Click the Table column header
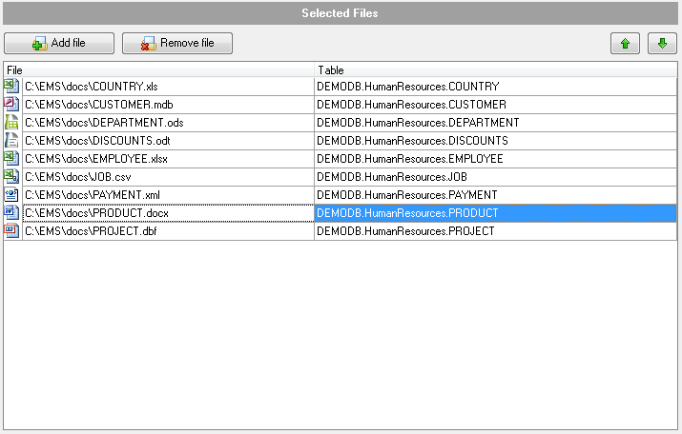This screenshot has width=682, height=434. point(495,70)
